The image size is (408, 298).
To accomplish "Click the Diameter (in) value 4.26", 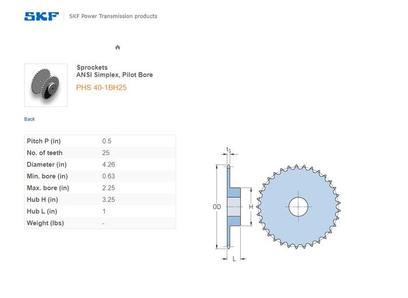I will pos(108,165).
